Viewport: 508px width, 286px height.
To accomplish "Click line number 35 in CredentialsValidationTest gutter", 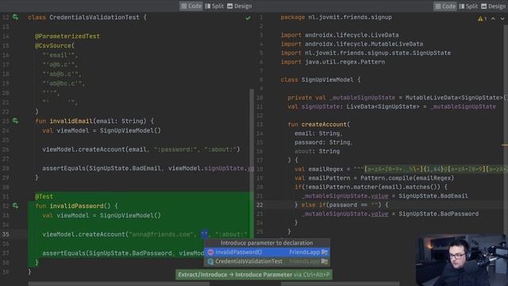I will (6, 234).
